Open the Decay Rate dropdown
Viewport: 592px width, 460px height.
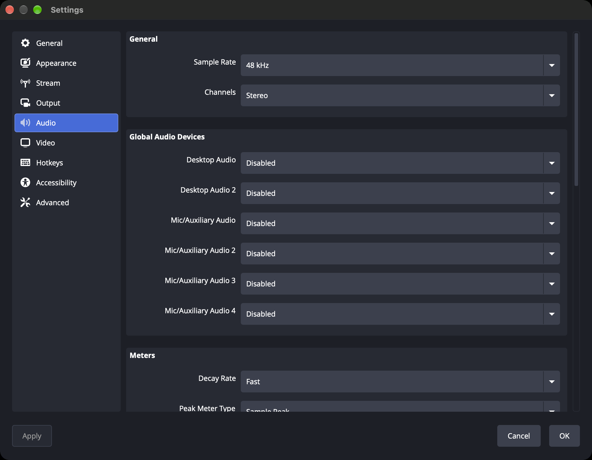coord(400,382)
